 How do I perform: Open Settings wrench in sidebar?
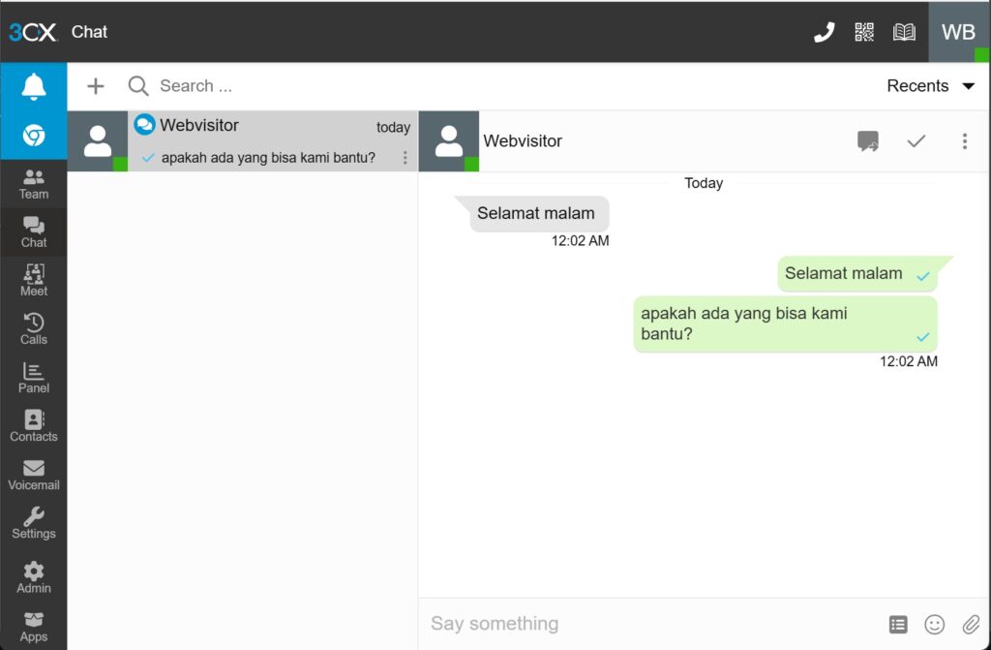pyautogui.click(x=34, y=523)
